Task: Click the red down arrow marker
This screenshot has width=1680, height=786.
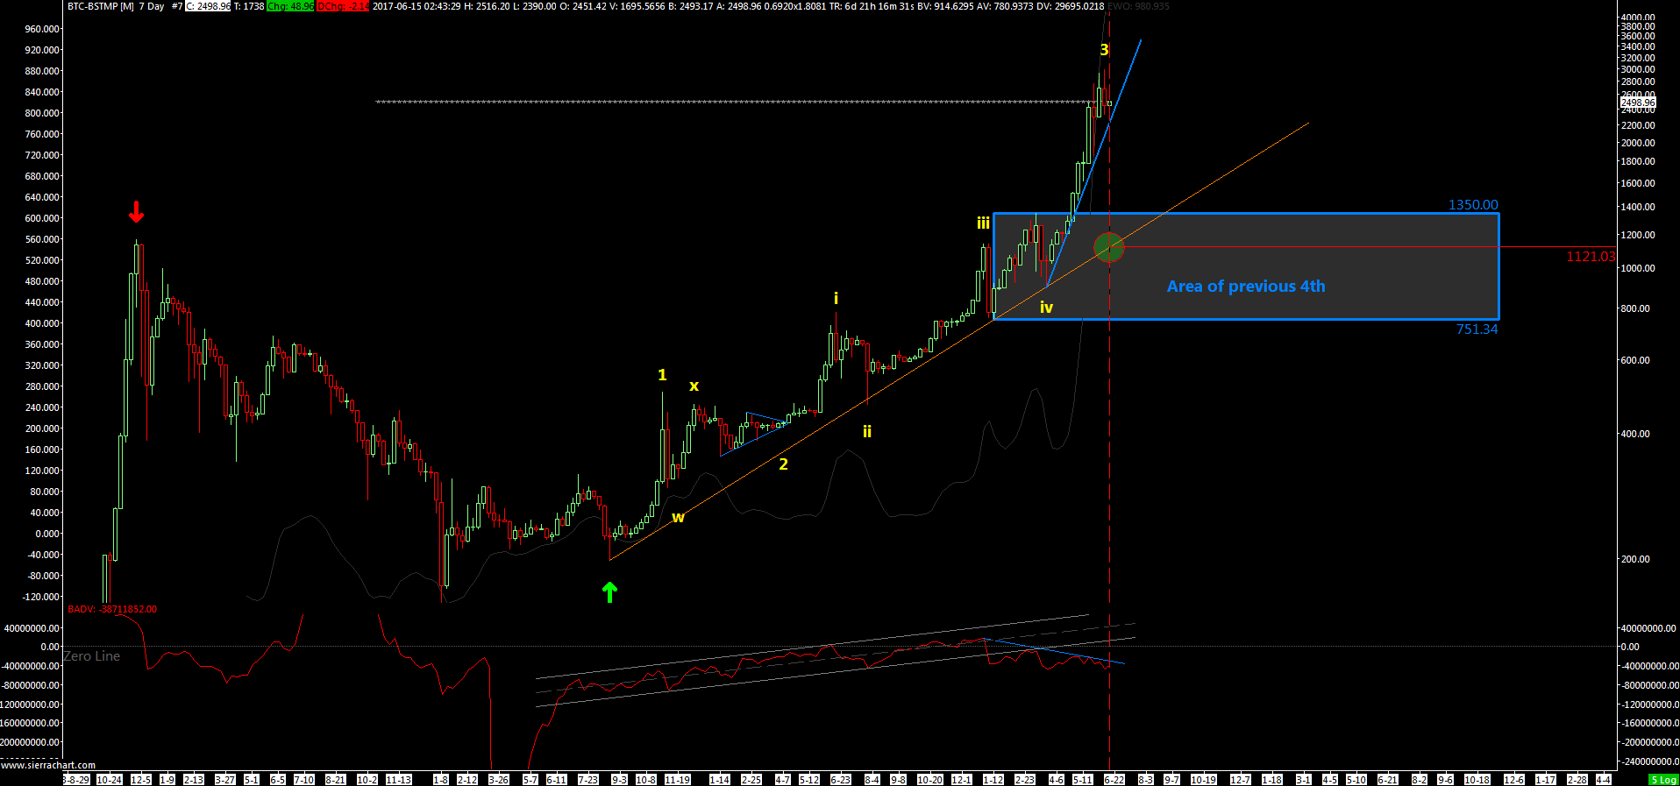Action: tap(136, 212)
